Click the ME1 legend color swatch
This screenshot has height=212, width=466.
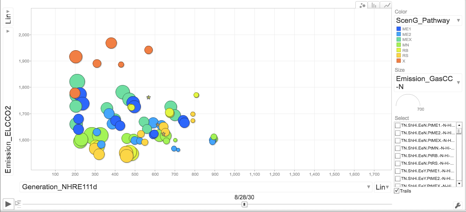(x=399, y=29)
